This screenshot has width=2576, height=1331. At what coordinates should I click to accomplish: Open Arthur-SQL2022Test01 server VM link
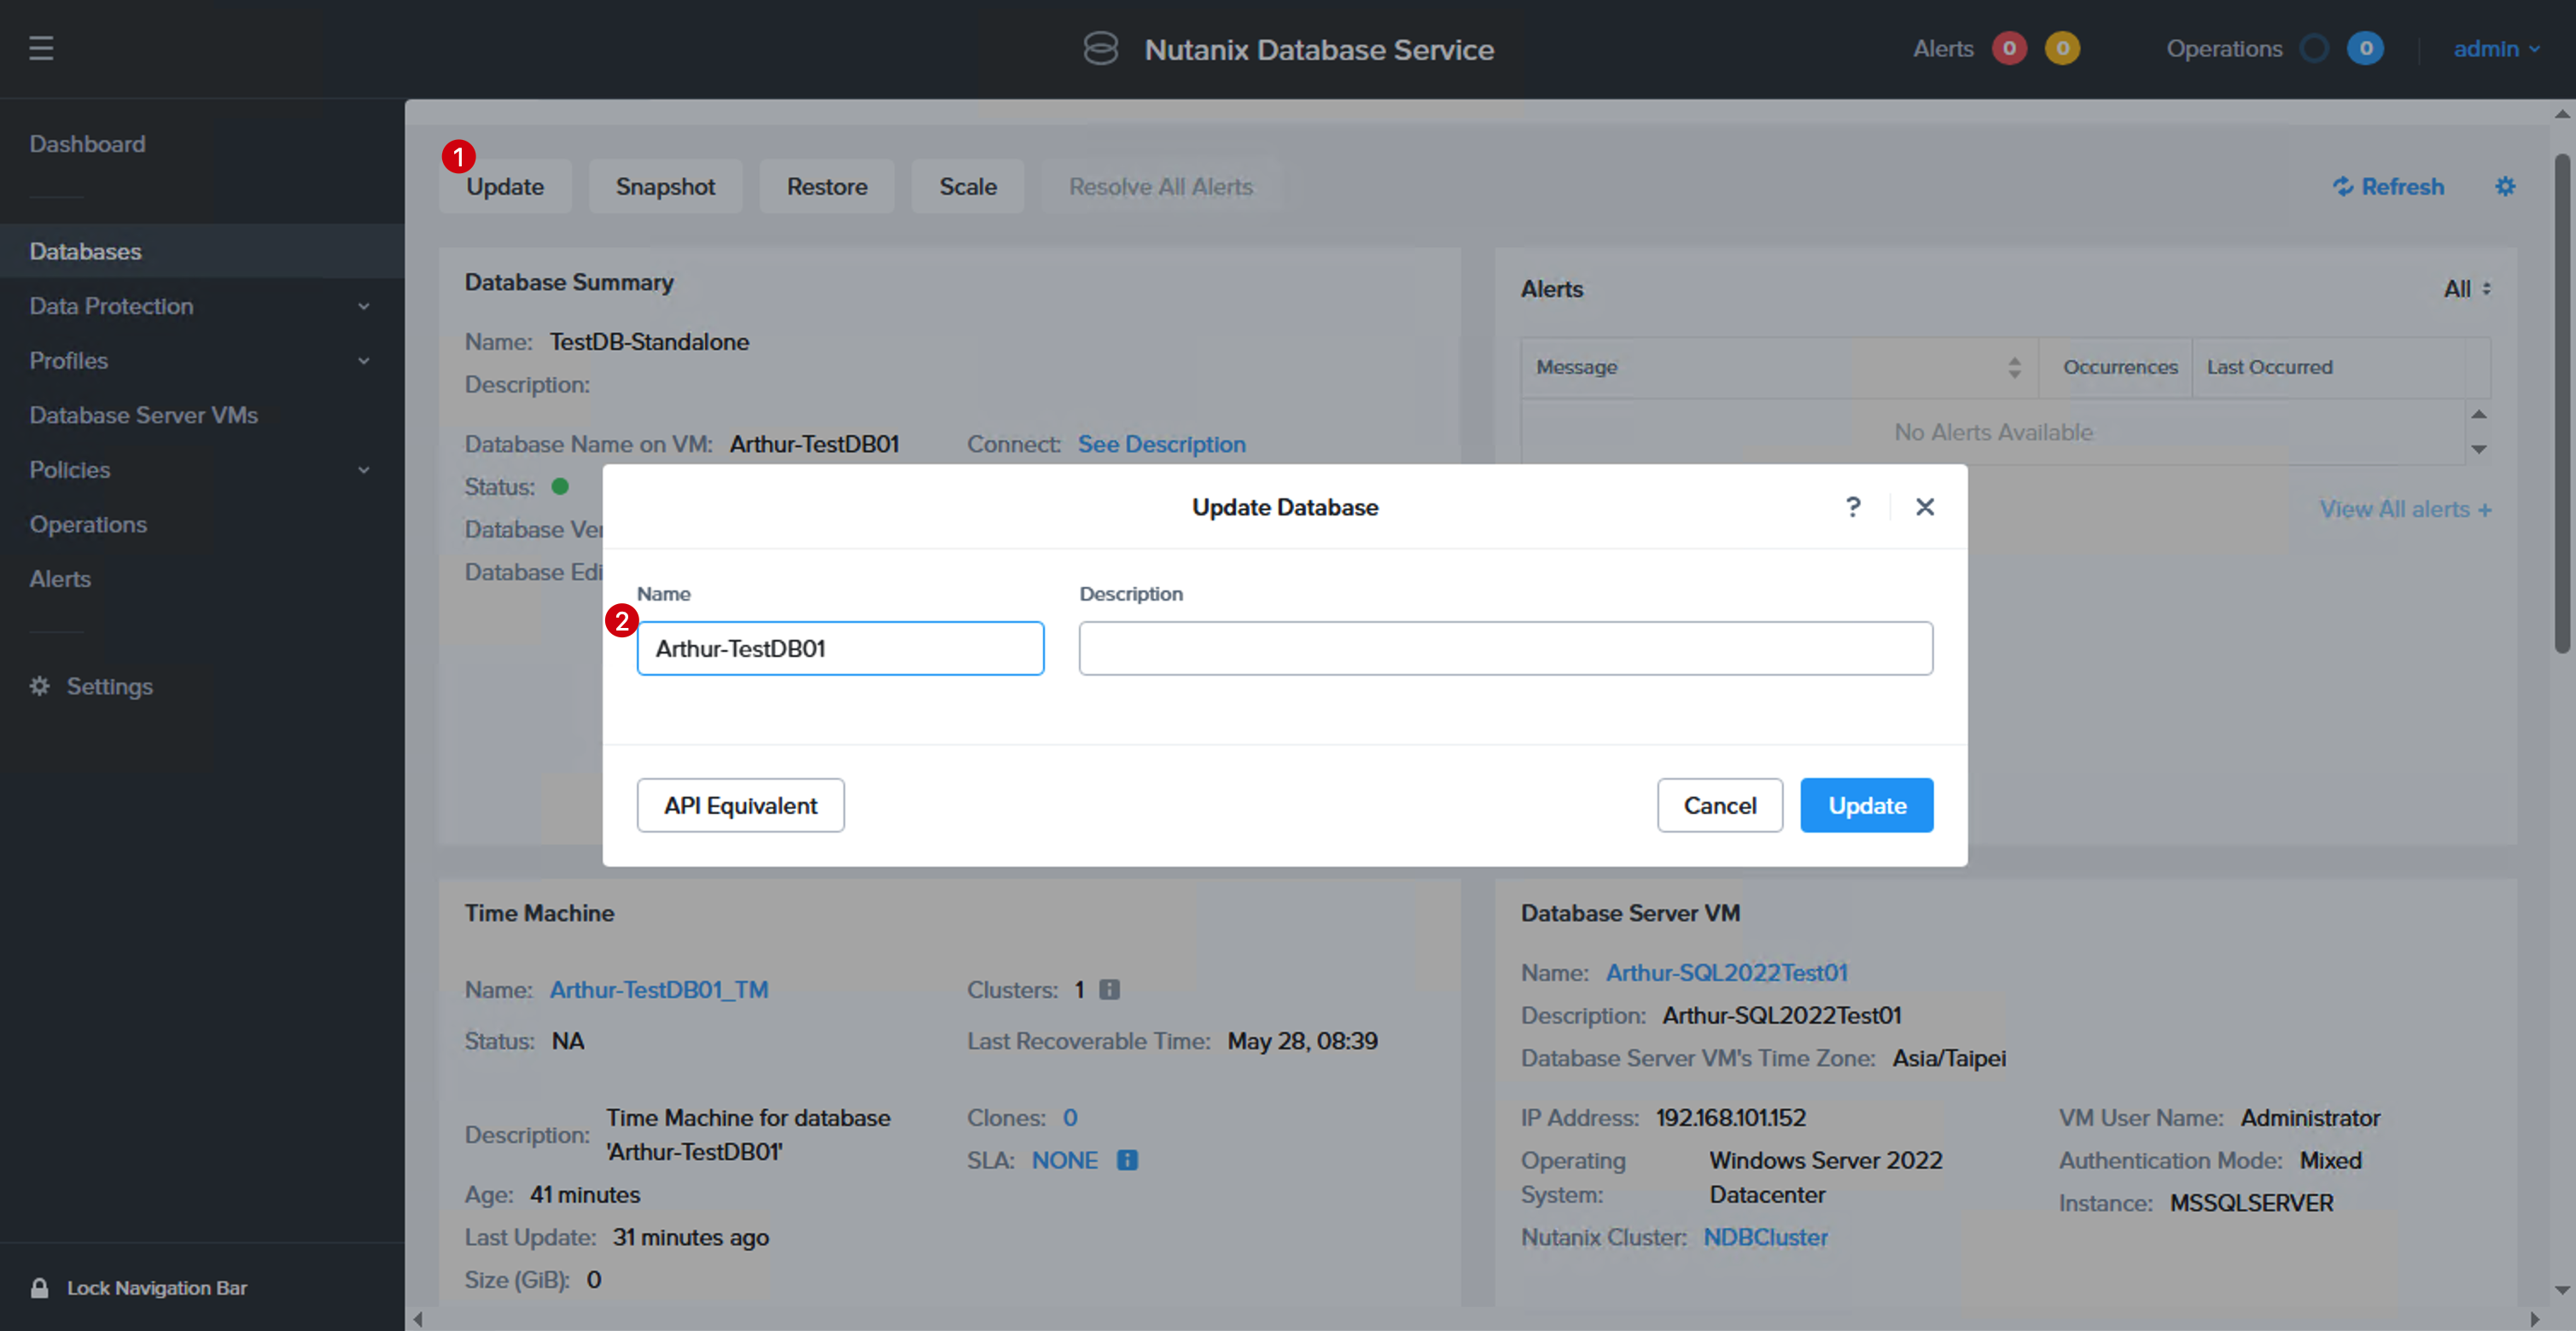coord(1726,973)
